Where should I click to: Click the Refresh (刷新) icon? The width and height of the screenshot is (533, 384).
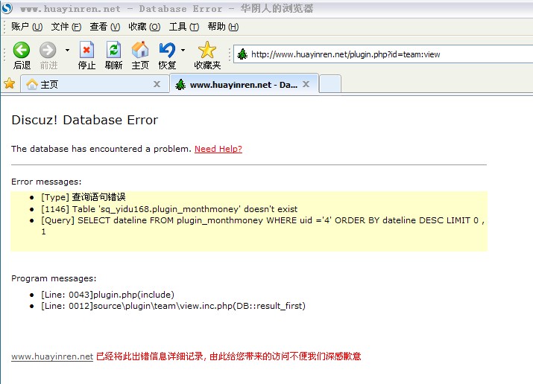(x=113, y=50)
